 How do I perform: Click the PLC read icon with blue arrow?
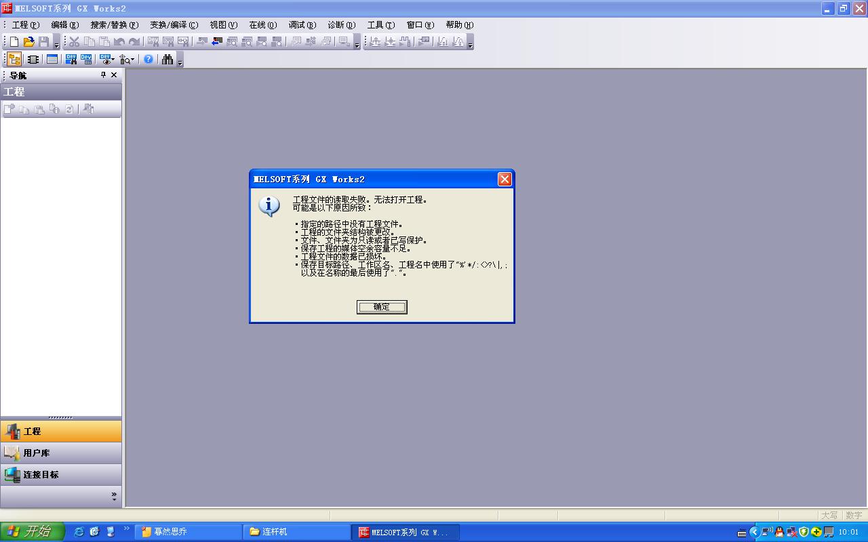[x=217, y=42]
